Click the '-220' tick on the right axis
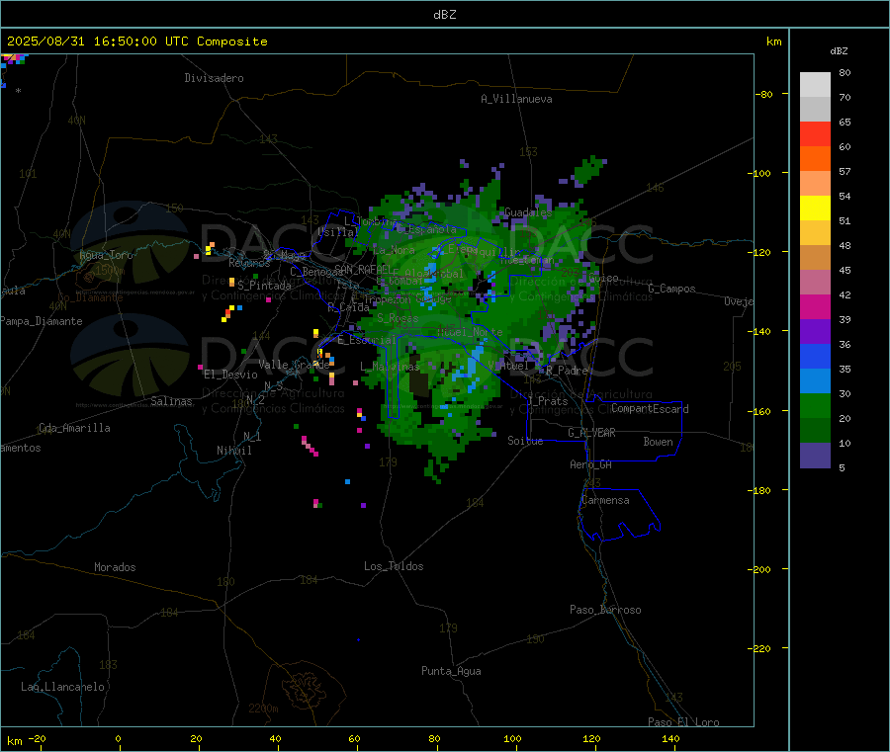This screenshot has height=752, width=890. point(758,649)
